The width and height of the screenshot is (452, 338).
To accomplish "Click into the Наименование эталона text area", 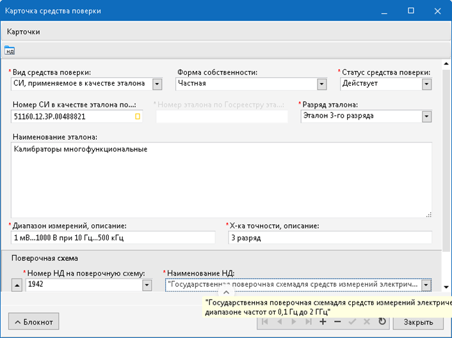I will pyautogui.click(x=222, y=180).
